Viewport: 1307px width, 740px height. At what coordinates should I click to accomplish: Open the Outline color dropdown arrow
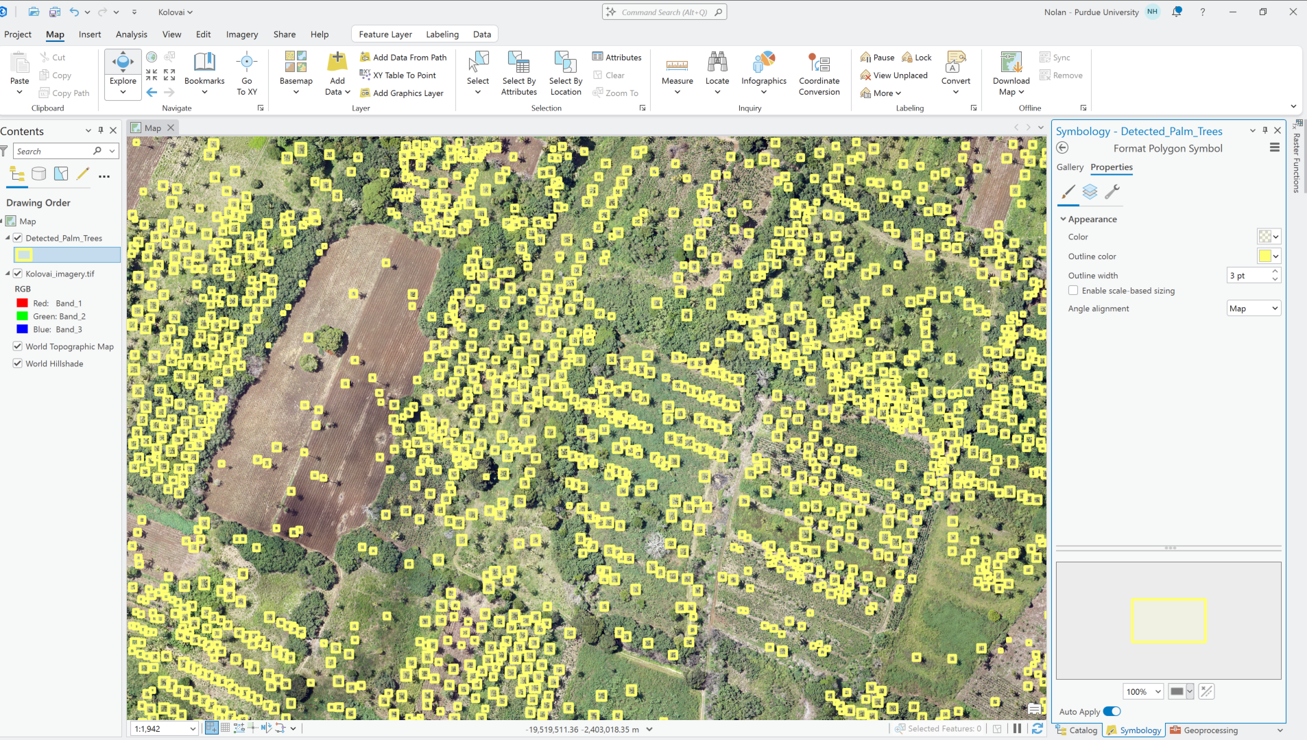[1276, 256]
